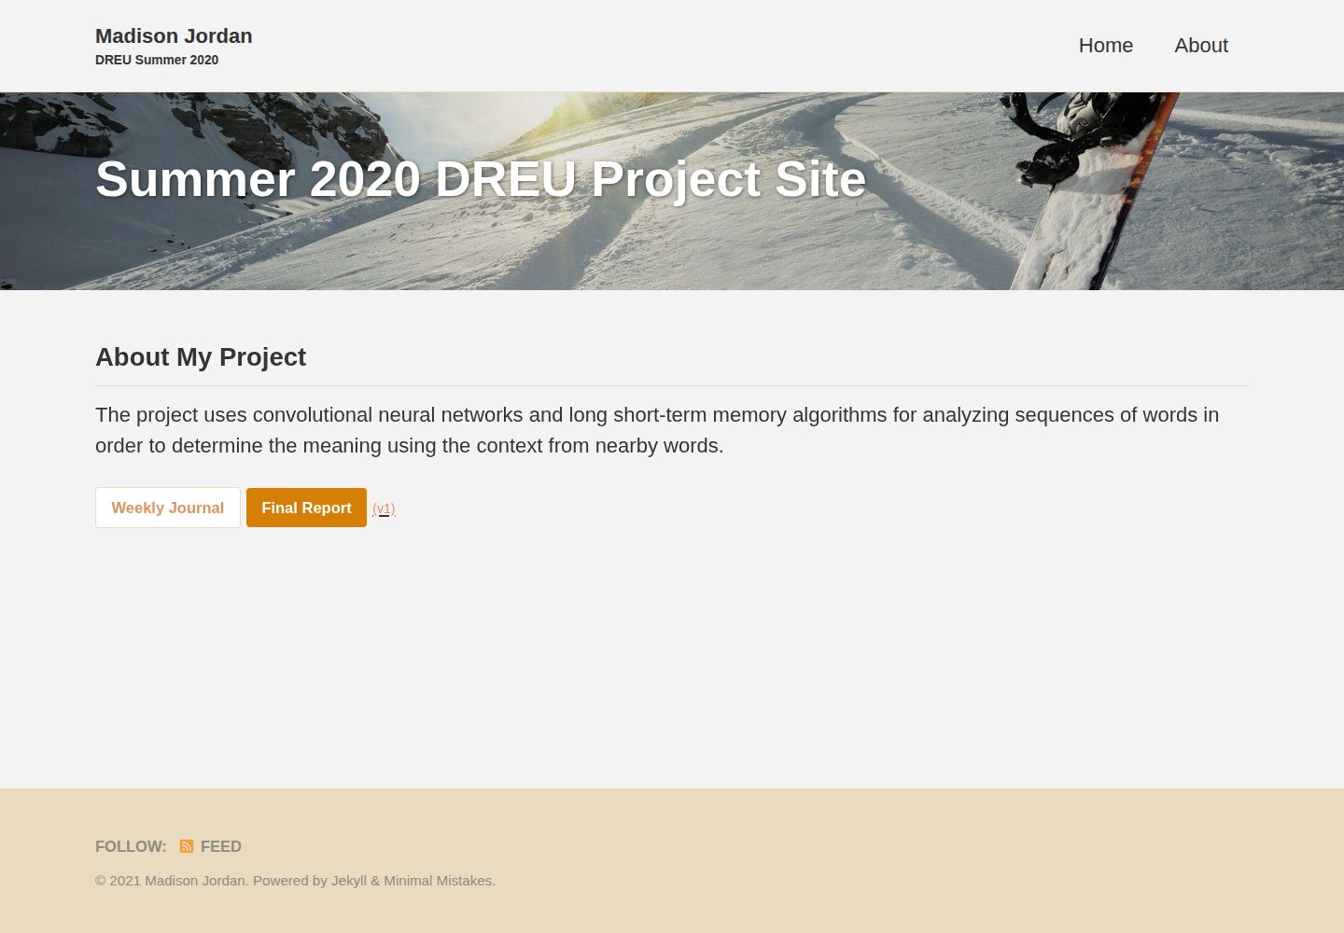
Task: Click the About My Project heading
Action: (201, 357)
